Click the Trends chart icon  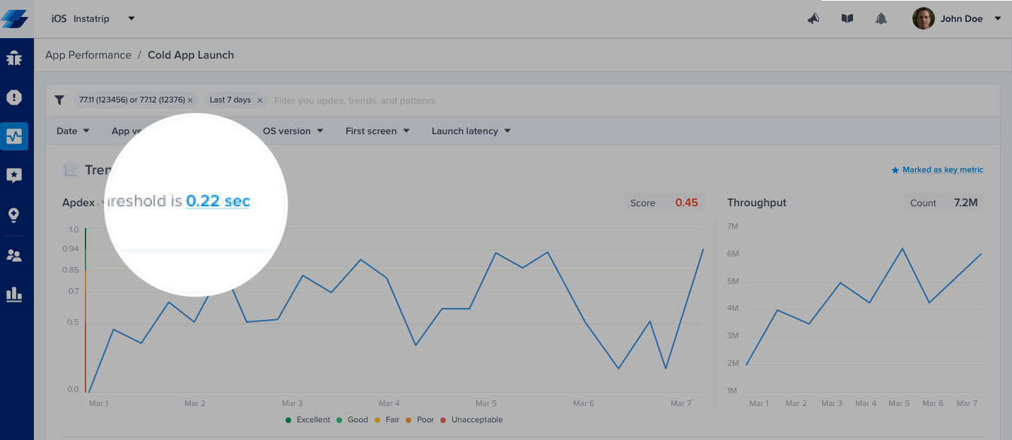click(71, 170)
